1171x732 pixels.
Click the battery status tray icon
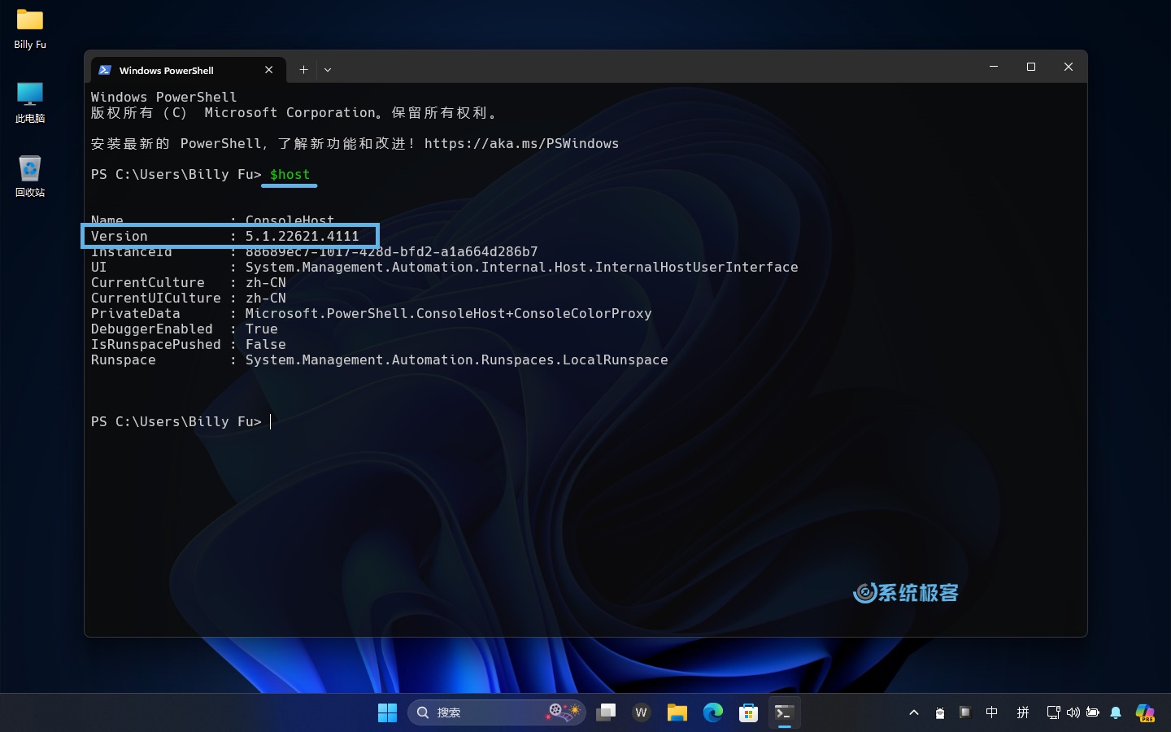pyautogui.click(x=1093, y=713)
